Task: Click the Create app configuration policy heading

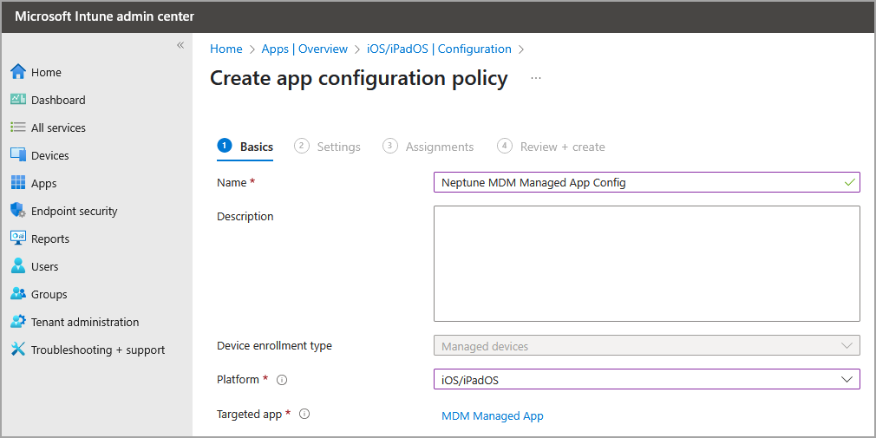Action: (359, 78)
